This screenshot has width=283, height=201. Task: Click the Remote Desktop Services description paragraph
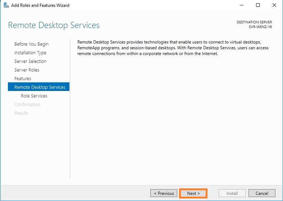pyautogui.click(x=173, y=48)
